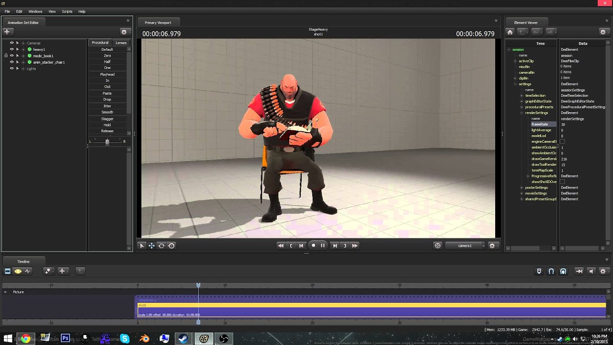Toggle visibility of Lights group
Screen dimensions: 613x345
tap(12, 69)
